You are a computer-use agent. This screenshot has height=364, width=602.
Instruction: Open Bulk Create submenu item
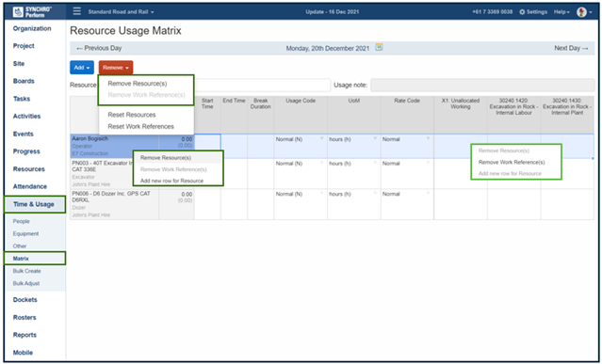click(26, 271)
